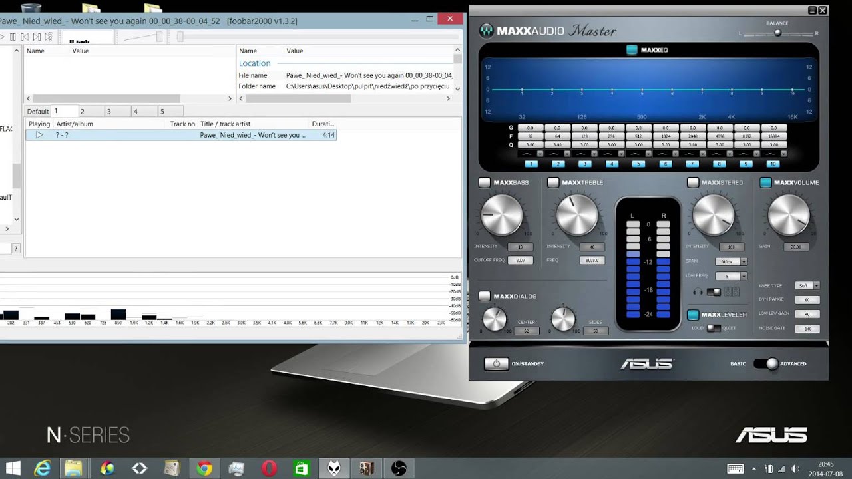The width and height of the screenshot is (852, 479).
Task: Toggle EQ band 5 button
Action: coord(638,164)
